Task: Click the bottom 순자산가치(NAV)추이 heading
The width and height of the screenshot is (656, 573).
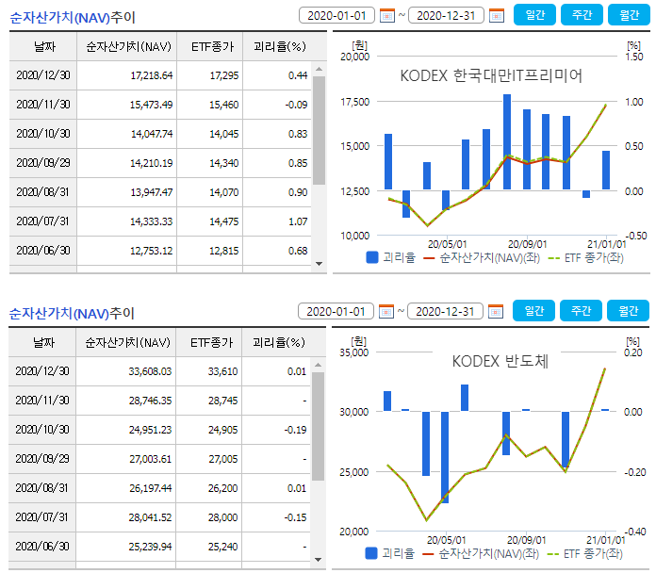Action: tap(72, 313)
